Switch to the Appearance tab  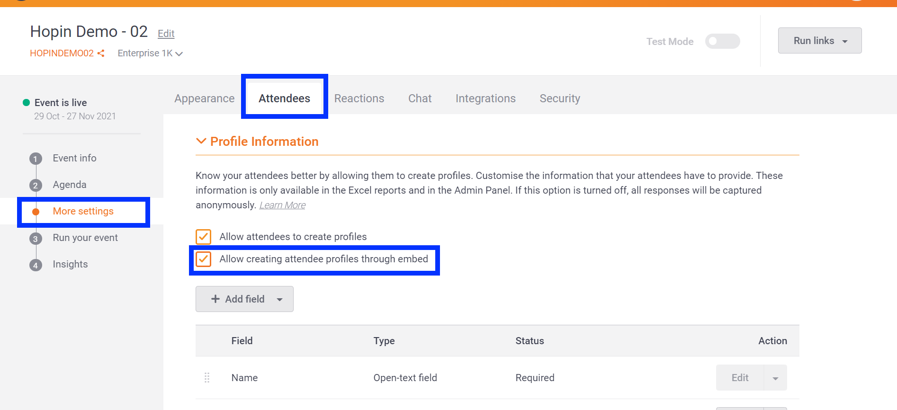click(x=205, y=98)
